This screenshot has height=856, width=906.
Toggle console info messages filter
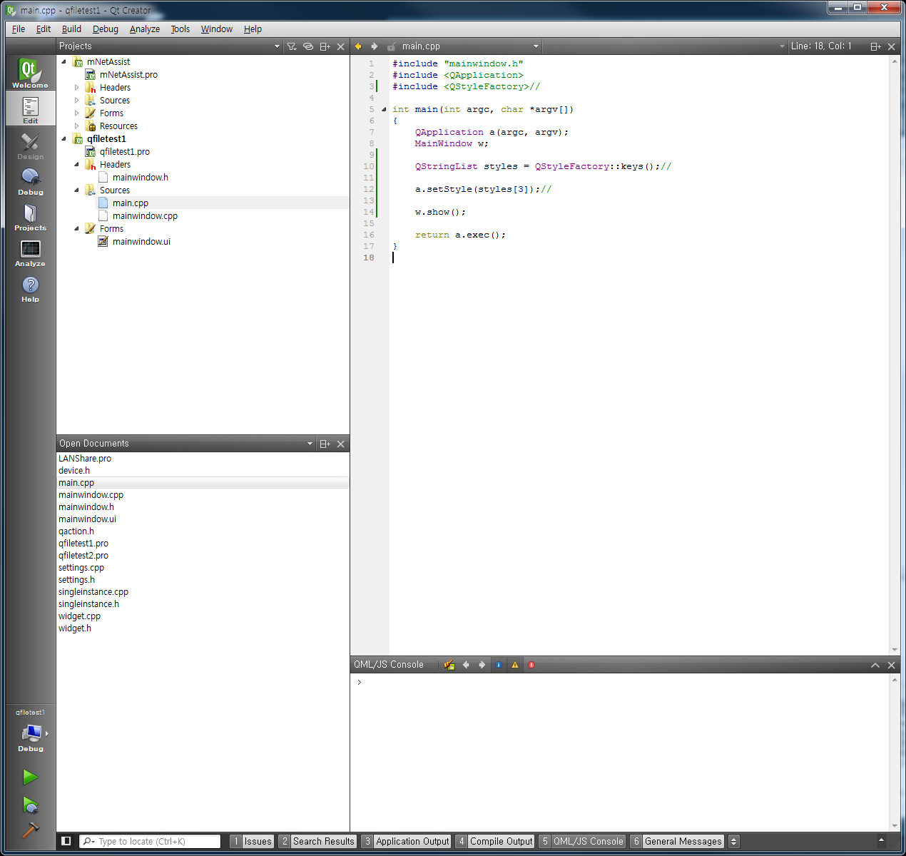499,665
